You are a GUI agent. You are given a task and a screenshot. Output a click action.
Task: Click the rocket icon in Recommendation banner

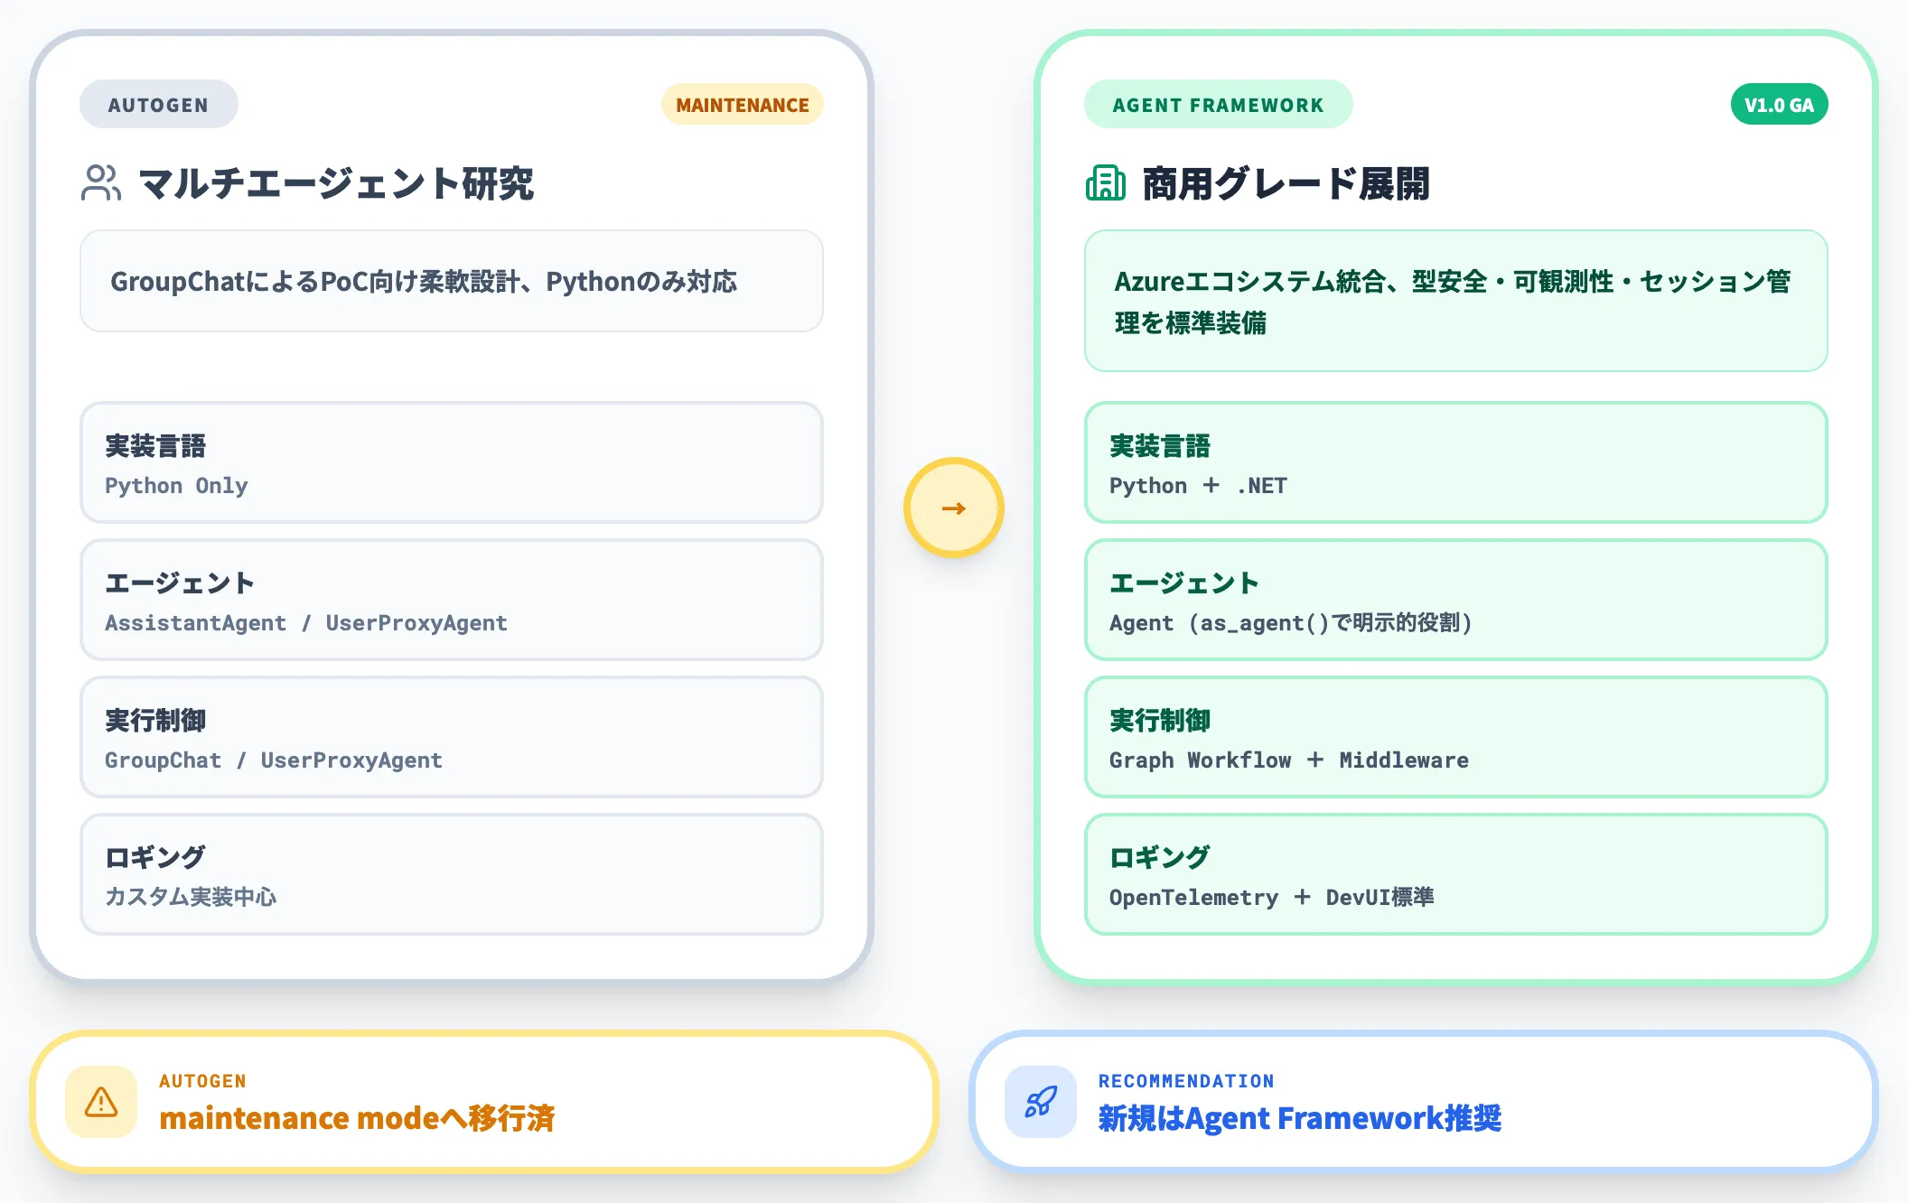(x=1041, y=1102)
